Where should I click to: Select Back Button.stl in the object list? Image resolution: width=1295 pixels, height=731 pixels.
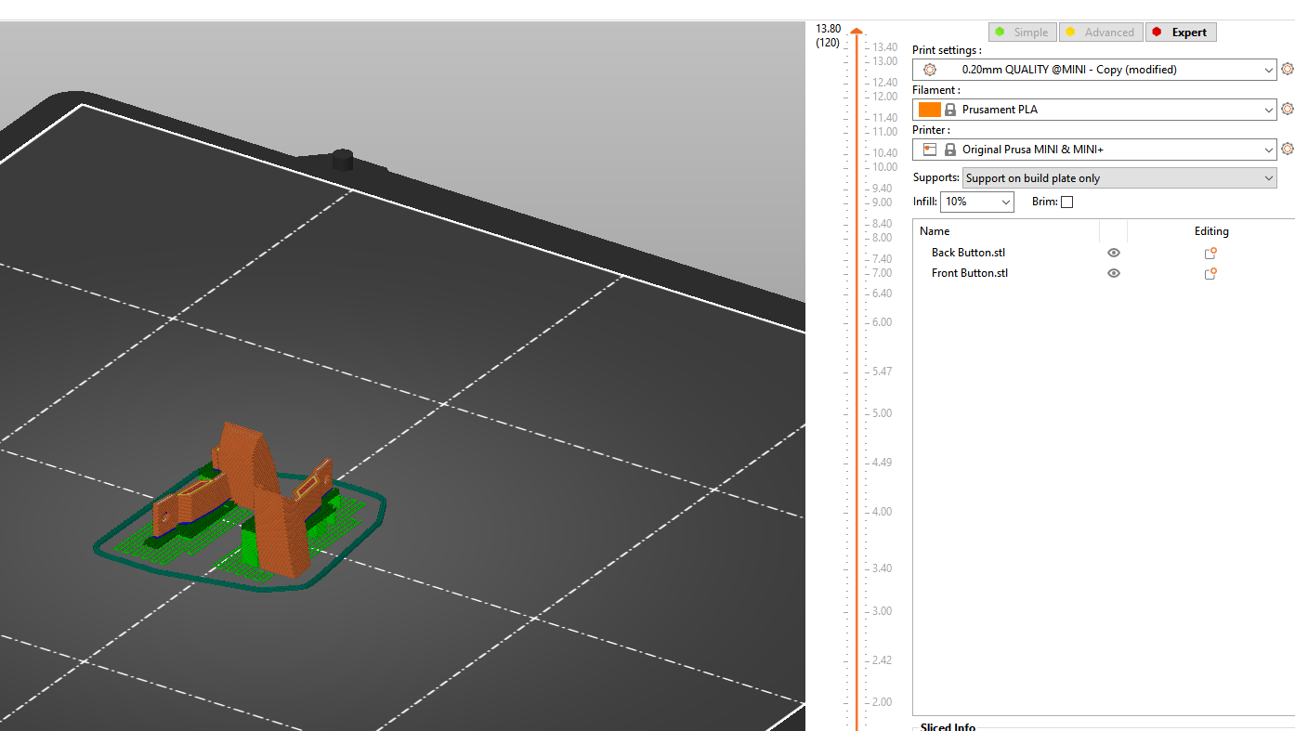[968, 253]
